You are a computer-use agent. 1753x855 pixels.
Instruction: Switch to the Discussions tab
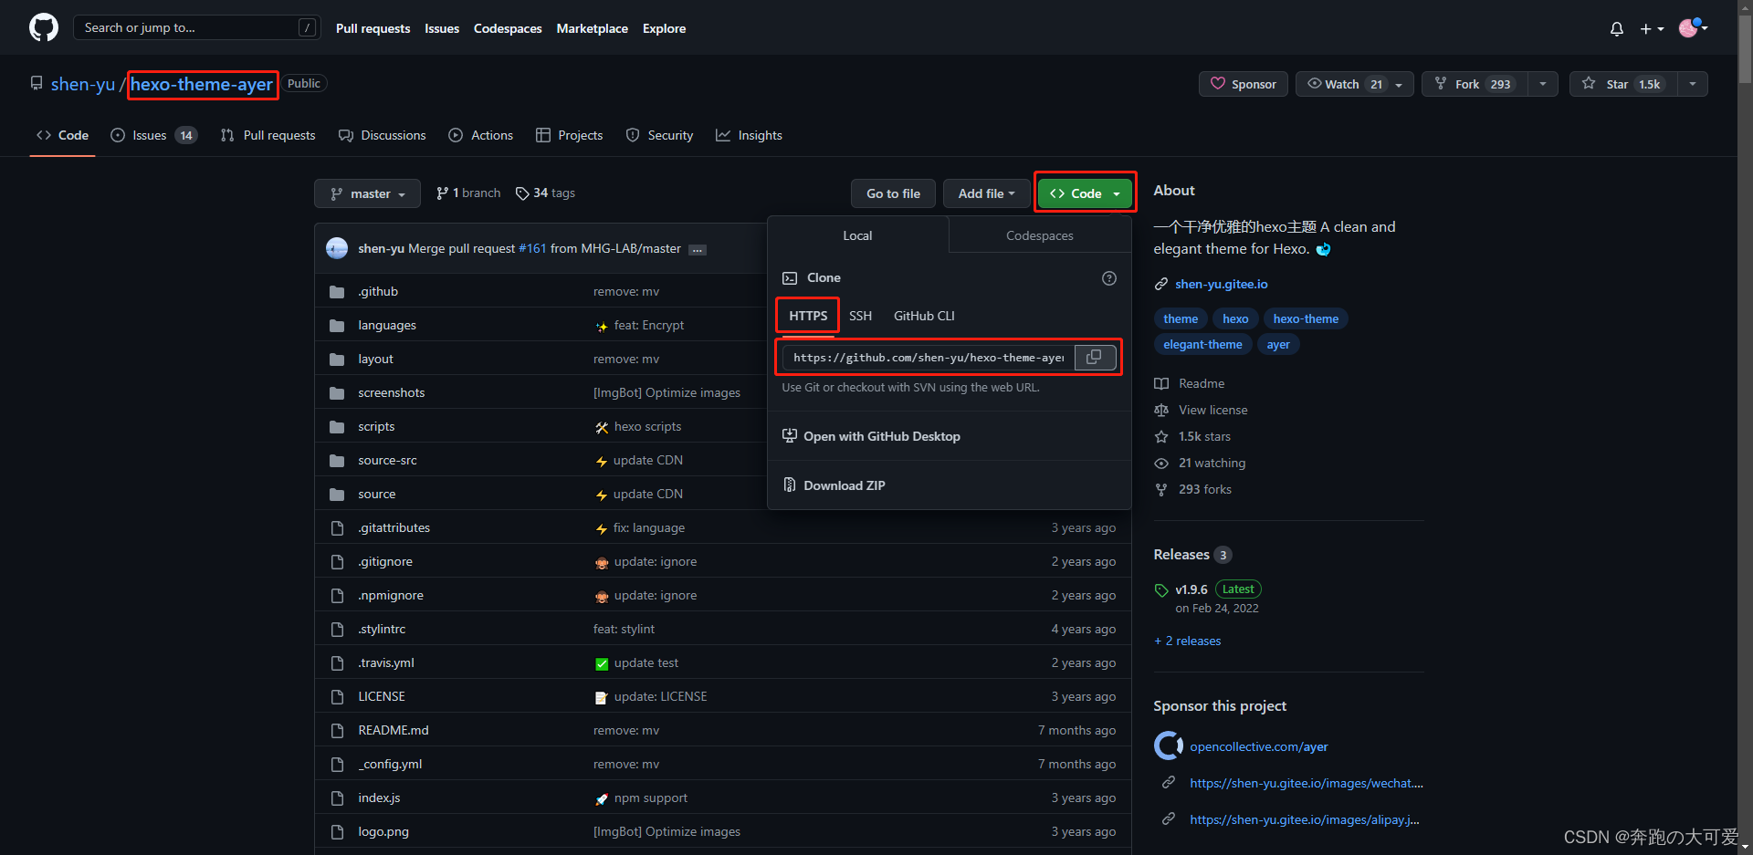pos(382,135)
